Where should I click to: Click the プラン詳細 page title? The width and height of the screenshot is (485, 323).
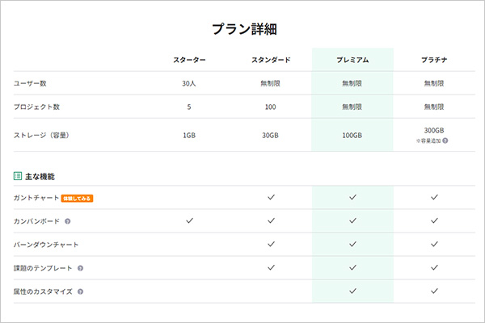(244, 29)
